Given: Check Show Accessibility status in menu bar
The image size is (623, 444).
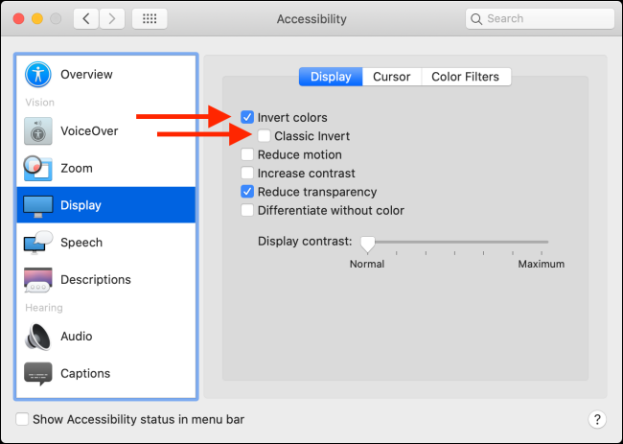Looking at the screenshot, I should point(23,419).
